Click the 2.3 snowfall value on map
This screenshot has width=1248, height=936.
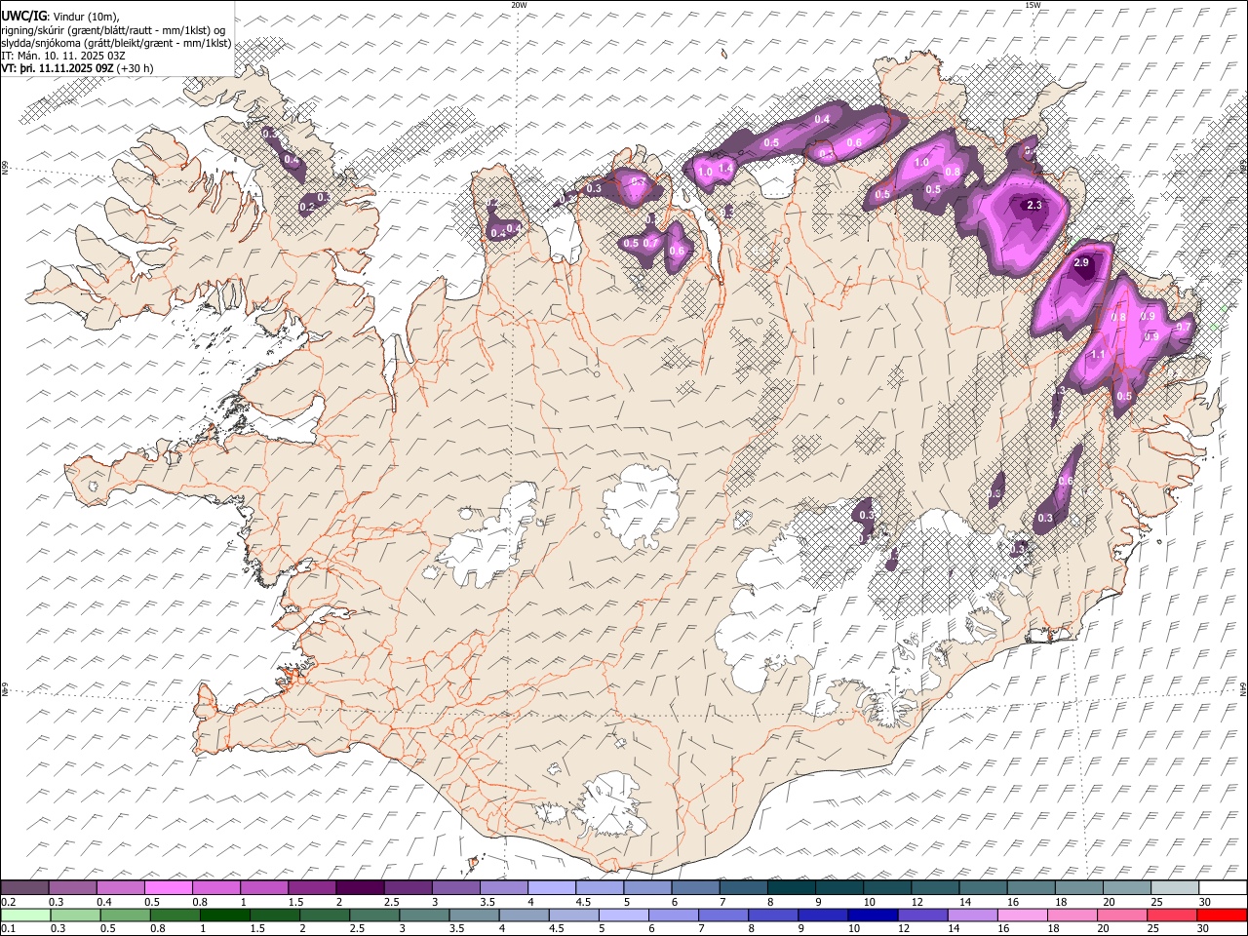tap(1034, 205)
